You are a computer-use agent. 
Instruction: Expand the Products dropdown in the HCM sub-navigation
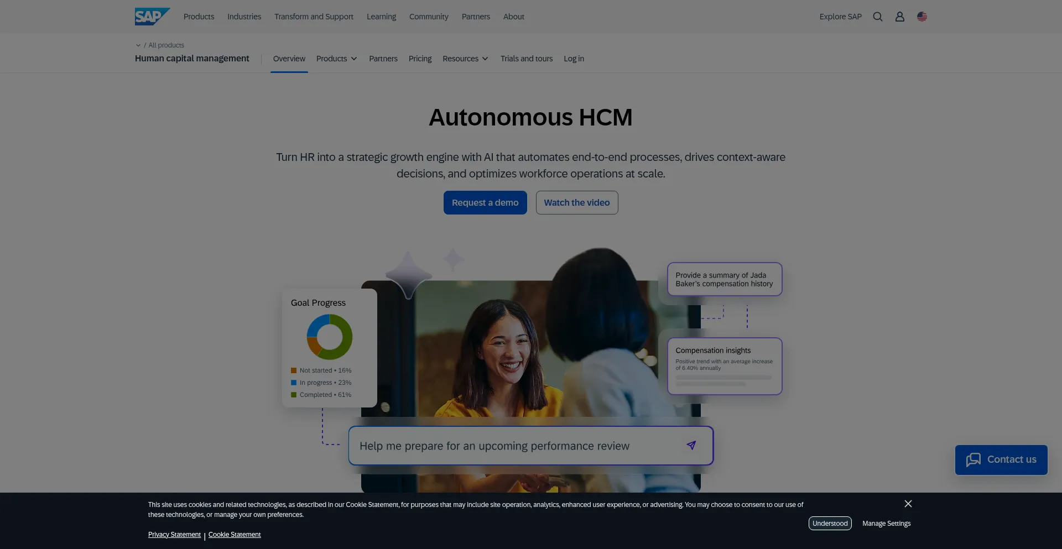tap(337, 59)
